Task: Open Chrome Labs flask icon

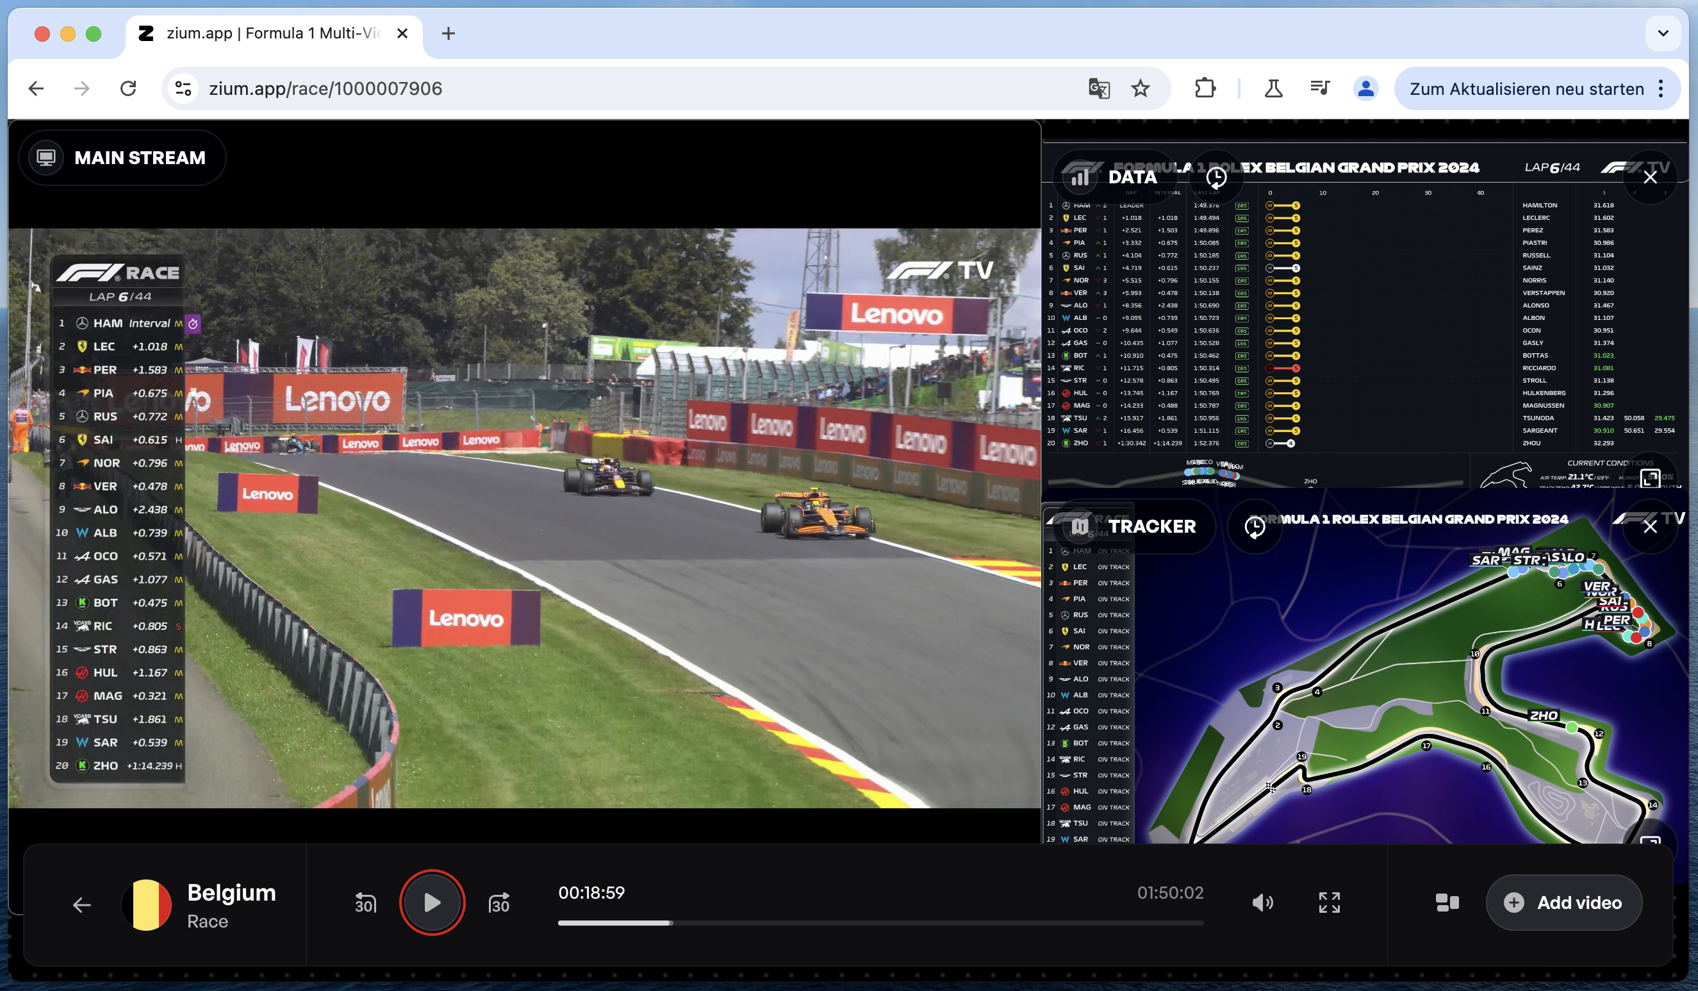Action: [x=1274, y=88]
